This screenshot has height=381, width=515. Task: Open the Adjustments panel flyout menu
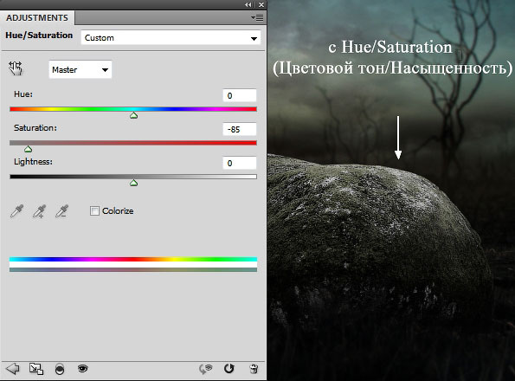tap(258, 17)
